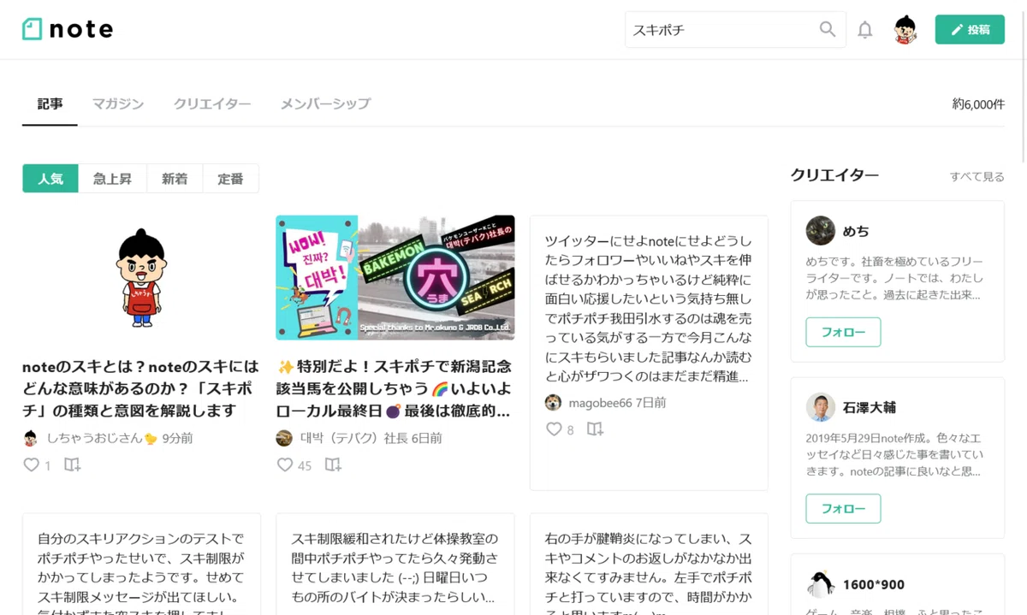Click the note logo
This screenshot has width=1027, height=615.
pos(68,29)
